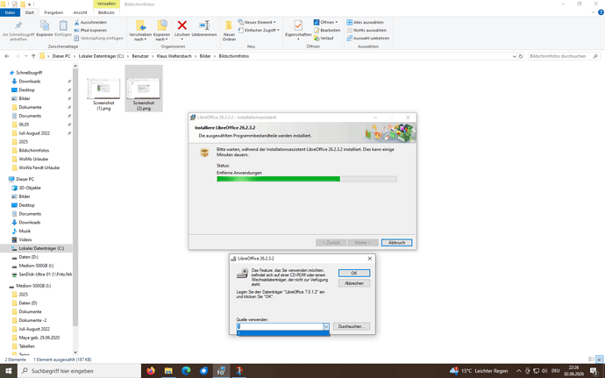This screenshot has width=605, height=378.
Task: Switch to the installer taskbar icon
Action: point(221,371)
